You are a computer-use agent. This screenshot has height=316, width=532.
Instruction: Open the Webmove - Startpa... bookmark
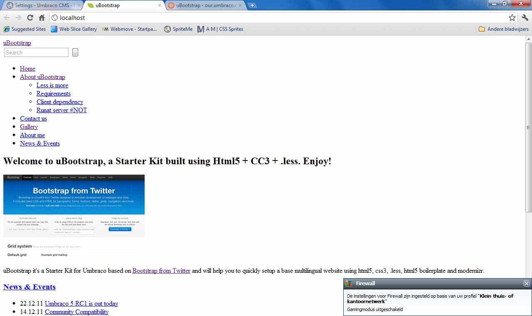130,29
